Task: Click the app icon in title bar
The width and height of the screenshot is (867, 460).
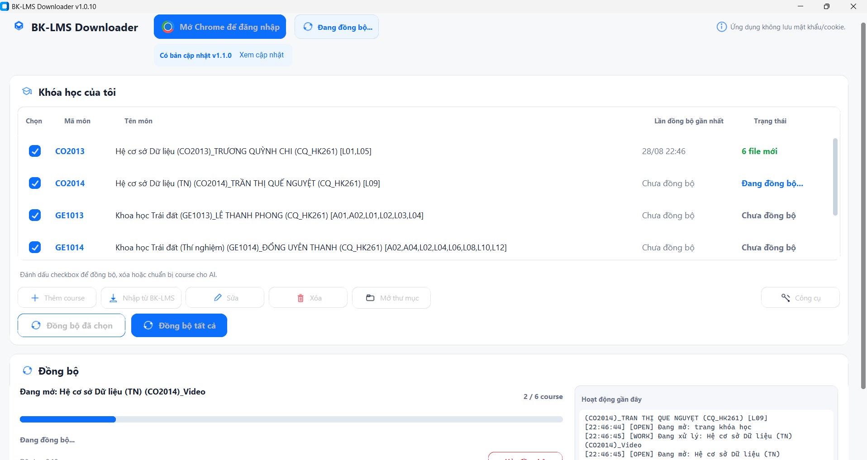Action: (x=5, y=6)
